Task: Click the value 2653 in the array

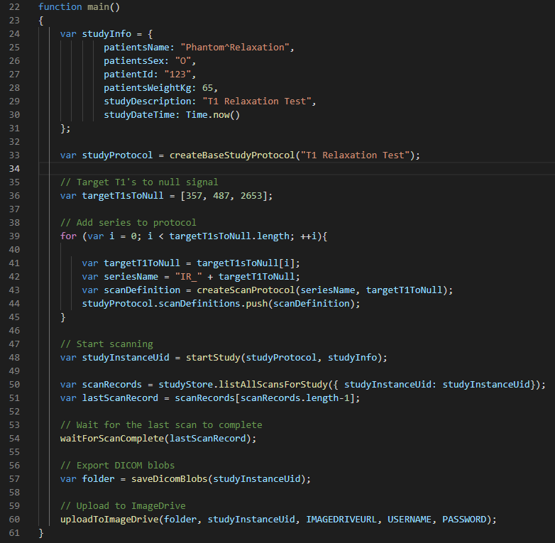Action: (x=251, y=196)
